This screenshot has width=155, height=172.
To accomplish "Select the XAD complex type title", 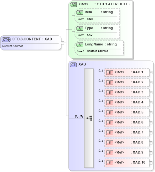I will [x=82, y=64].
